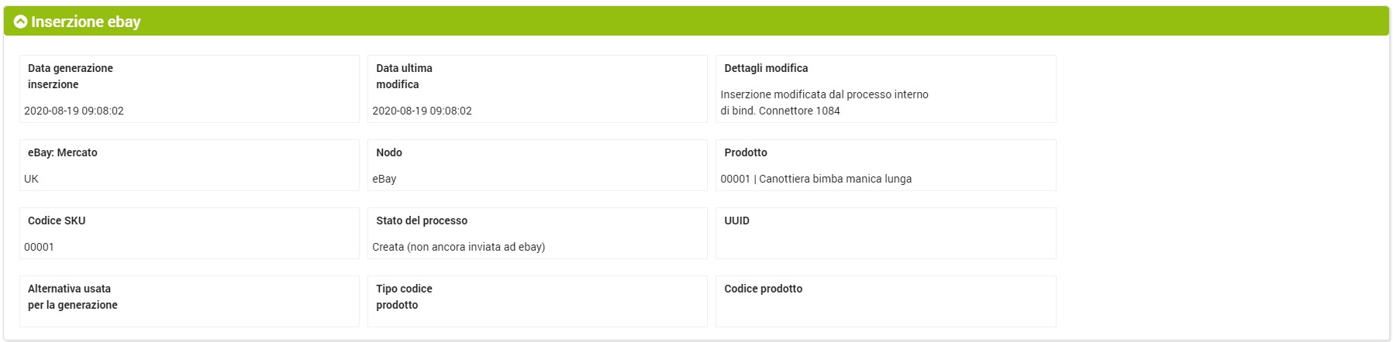Viewport: 1393px width, 342px height.
Task: Select the UK value under eBay: Mercato
Action: pos(31,179)
